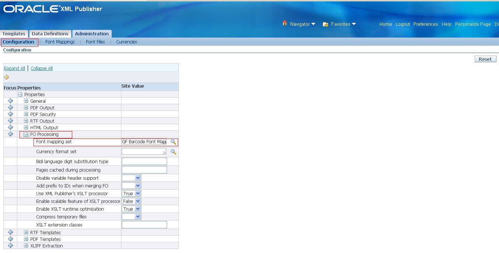Open the Currency format set search

pos(173,151)
